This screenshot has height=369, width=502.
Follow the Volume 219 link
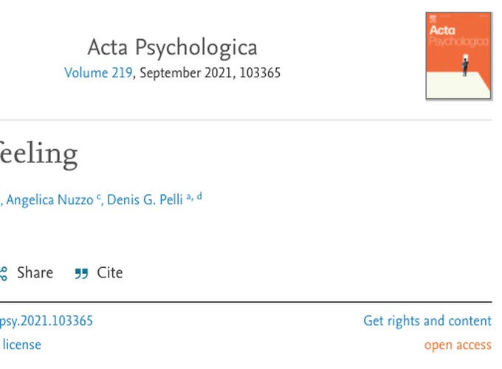tap(98, 72)
